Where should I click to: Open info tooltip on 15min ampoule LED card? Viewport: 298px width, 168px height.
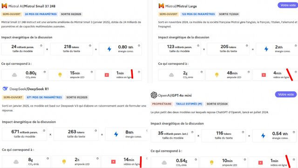(92, 72)
